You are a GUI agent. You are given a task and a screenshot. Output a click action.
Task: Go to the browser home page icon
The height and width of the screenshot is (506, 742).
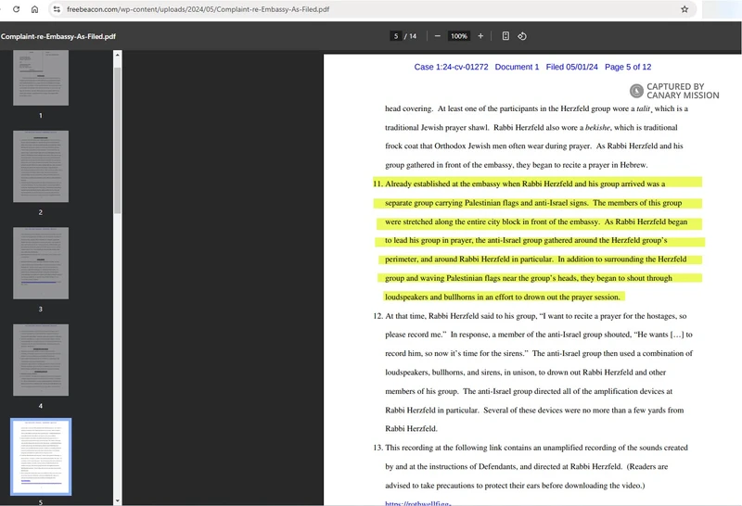coord(34,9)
